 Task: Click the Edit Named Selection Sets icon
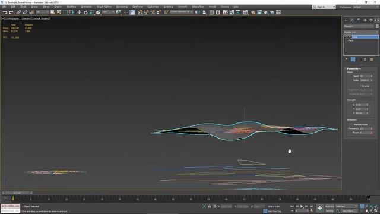tap(166, 12)
